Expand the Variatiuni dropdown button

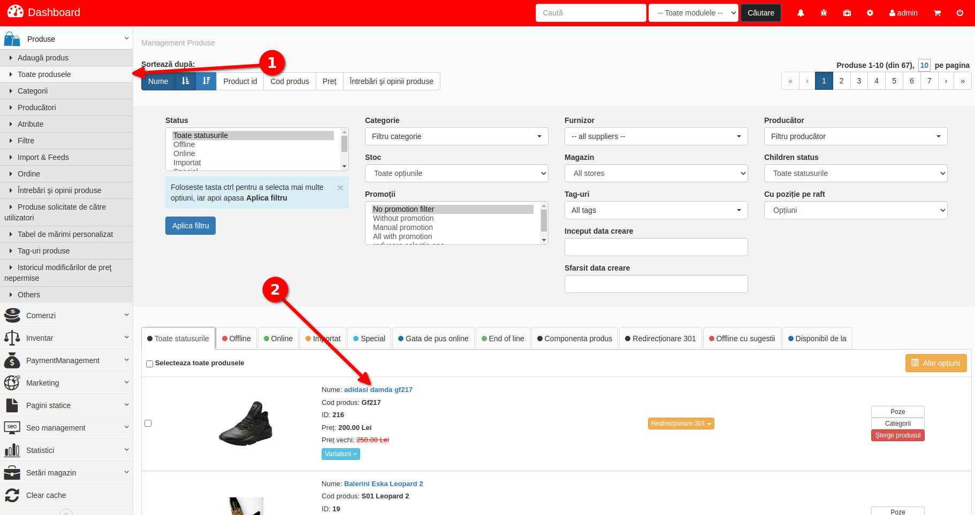pyautogui.click(x=341, y=454)
